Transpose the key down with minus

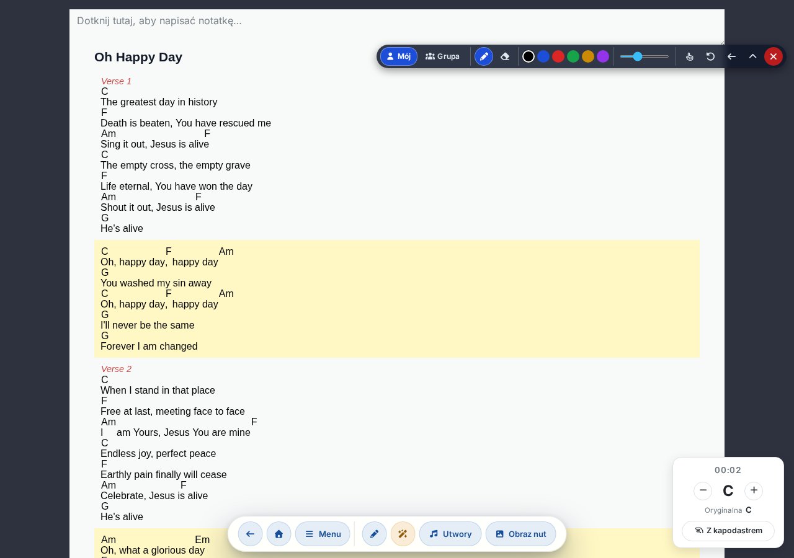tap(703, 490)
